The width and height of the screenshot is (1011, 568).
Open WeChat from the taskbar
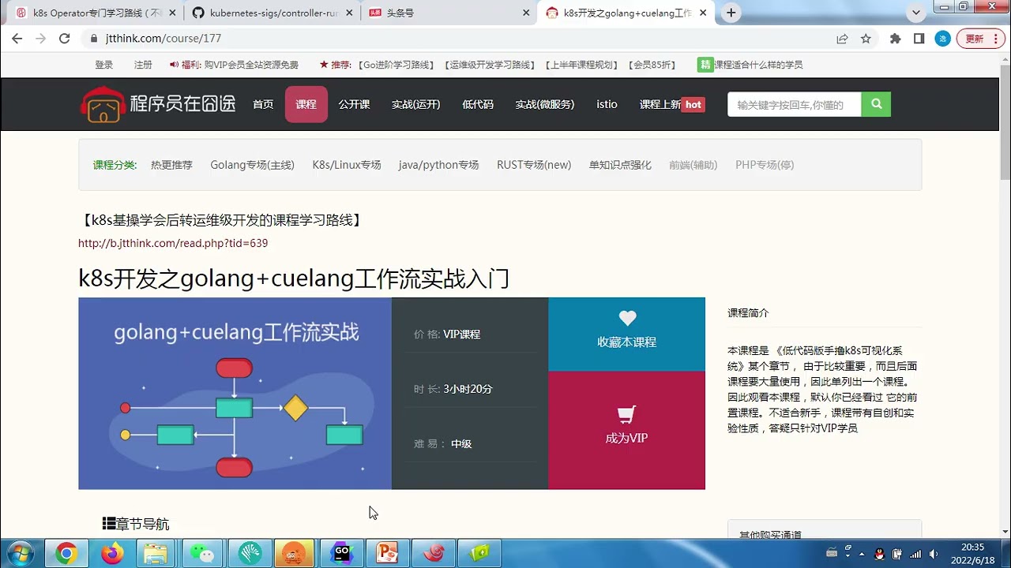[204, 554]
